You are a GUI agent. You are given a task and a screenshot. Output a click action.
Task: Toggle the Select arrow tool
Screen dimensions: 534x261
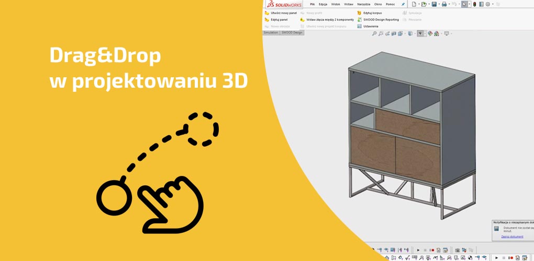tap(464, 4)
